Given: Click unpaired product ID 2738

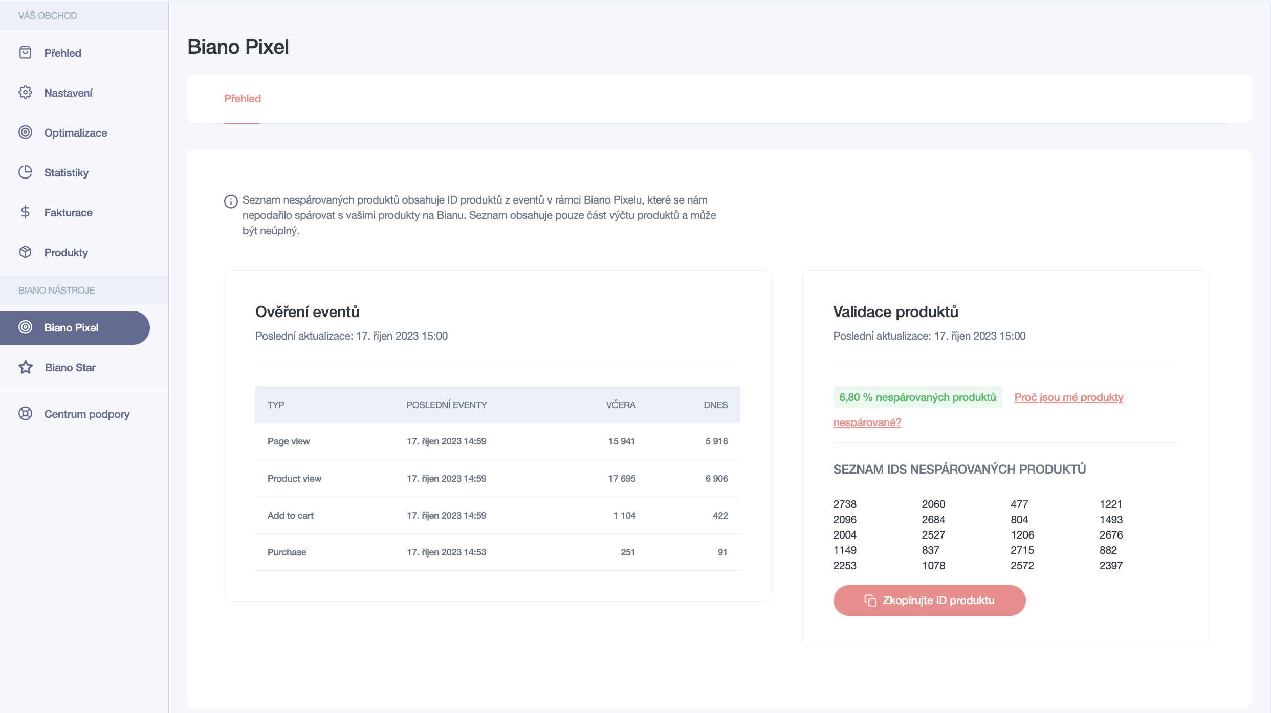Looking at the screenshot, I should 845,504.
